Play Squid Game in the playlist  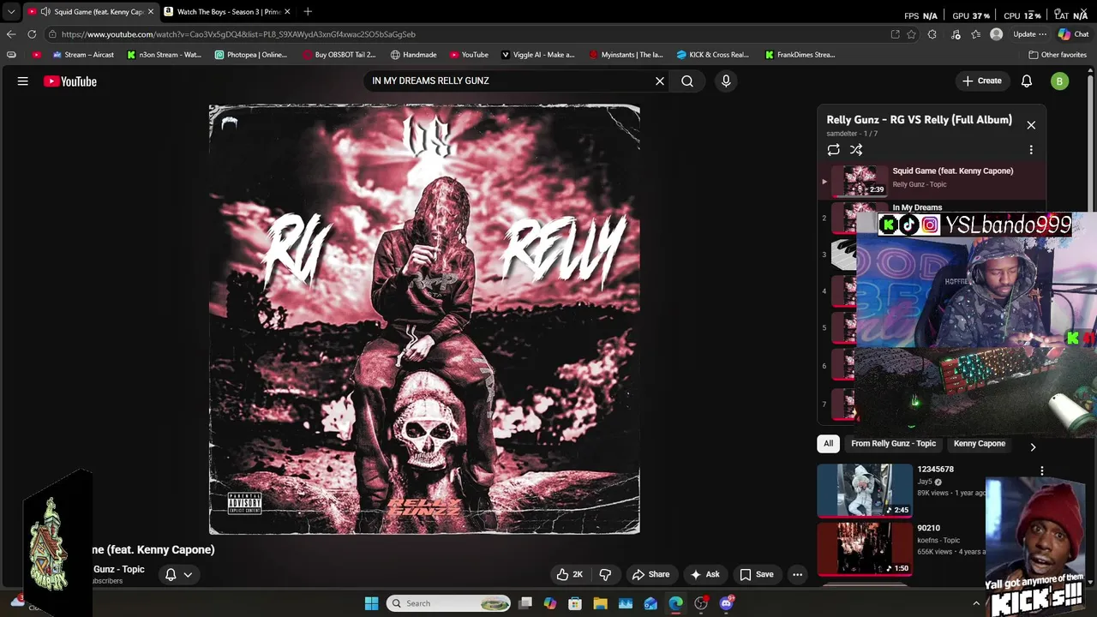(931, 180)
